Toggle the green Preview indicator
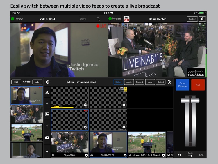The width and height of the screenshot is (218, 164). click(12, 19)
